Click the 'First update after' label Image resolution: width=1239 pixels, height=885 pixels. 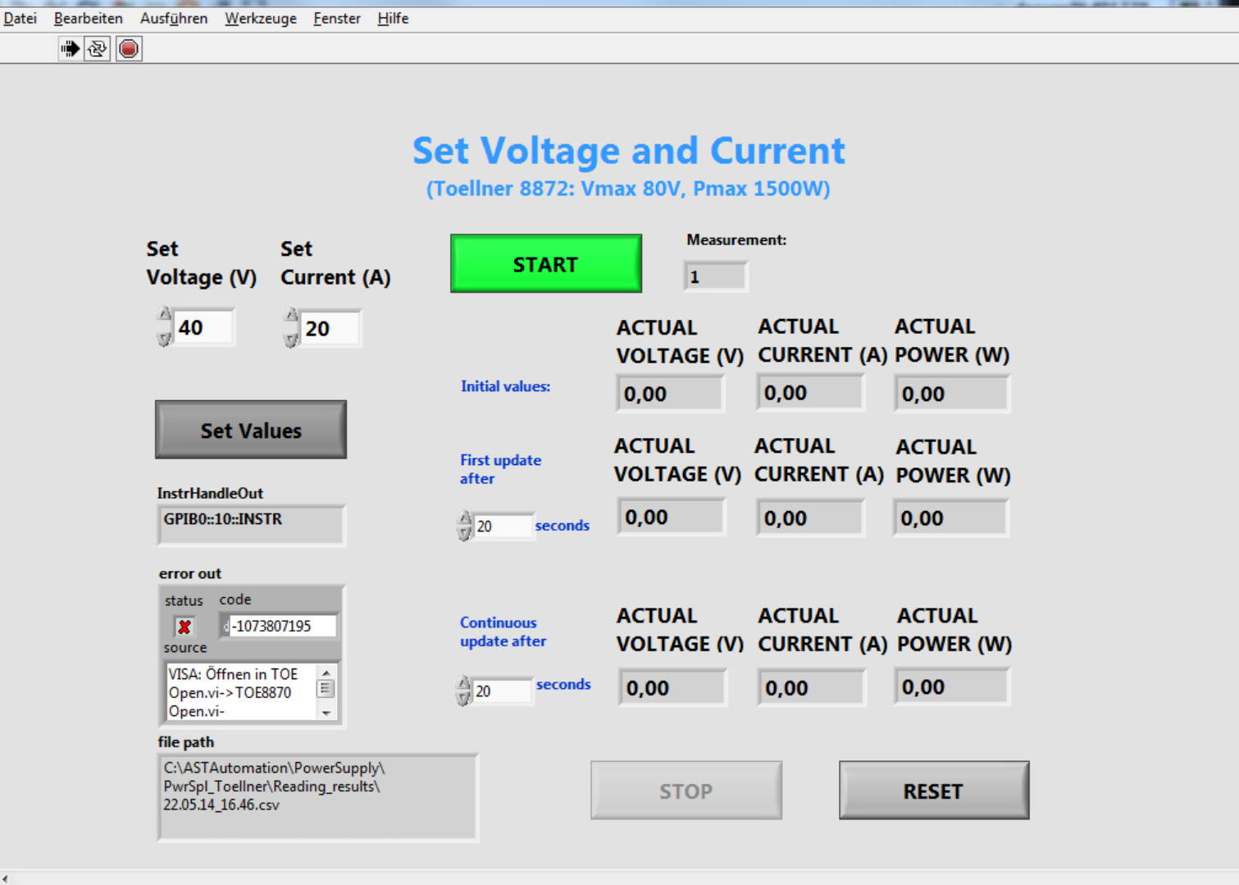(x=500, y=469)
